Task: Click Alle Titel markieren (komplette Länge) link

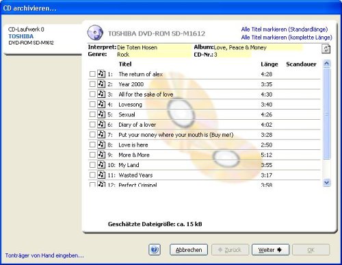Action: [287, 38]
